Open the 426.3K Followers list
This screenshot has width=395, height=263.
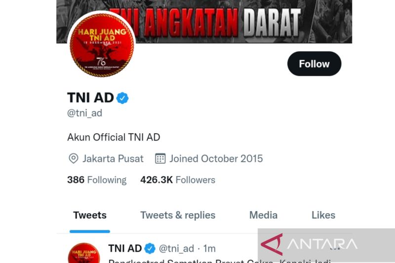(178, 180)
